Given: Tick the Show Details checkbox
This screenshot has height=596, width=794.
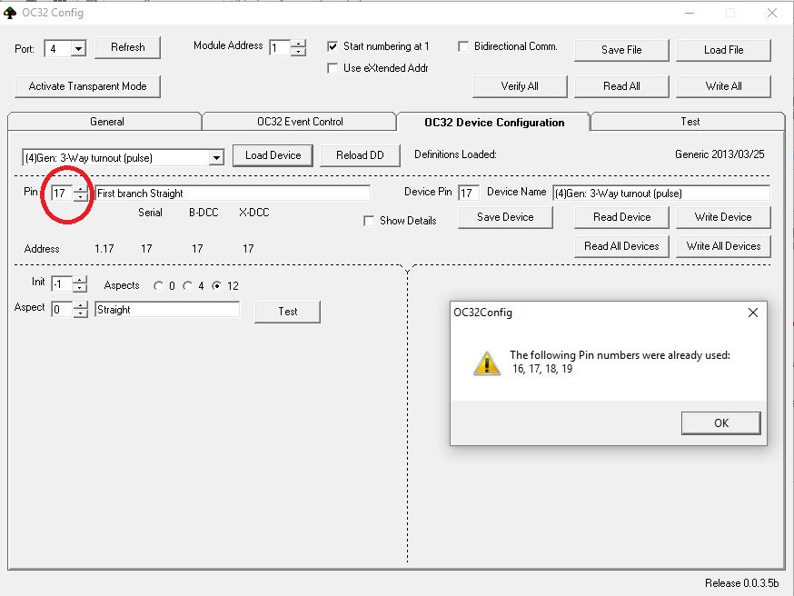Looking at the screenshot, I should (x=369, y=221).
